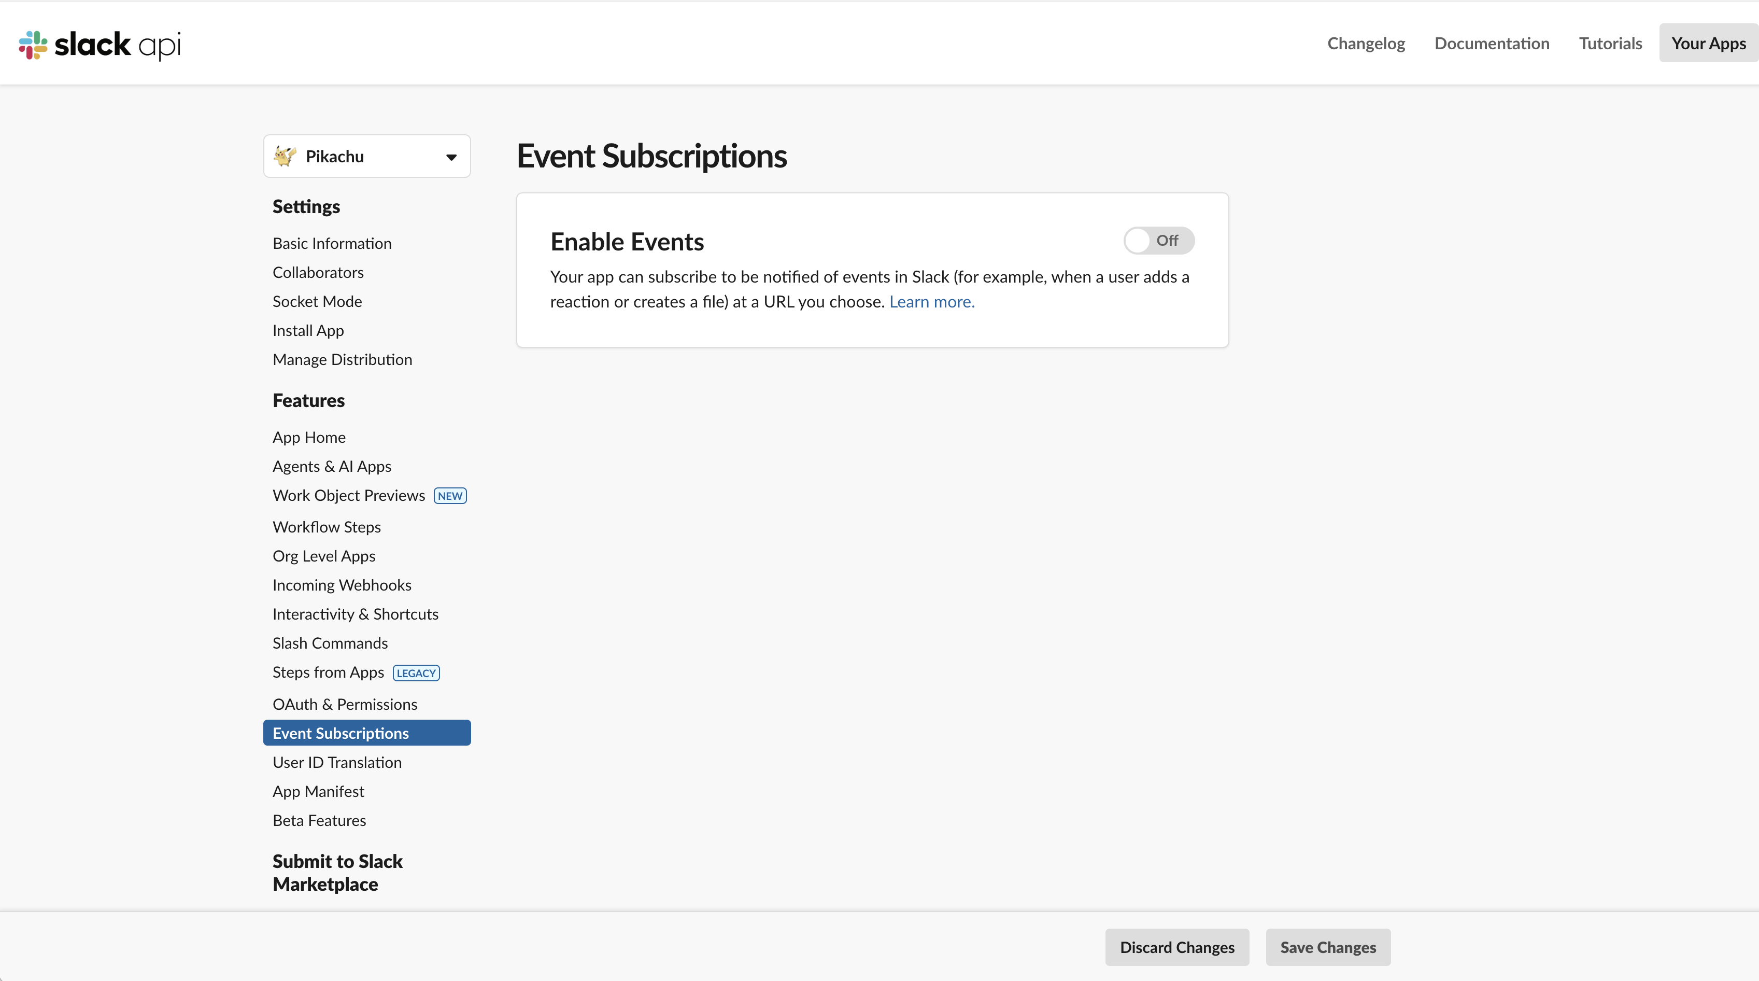Open Basic Information settings

(332, 243)
